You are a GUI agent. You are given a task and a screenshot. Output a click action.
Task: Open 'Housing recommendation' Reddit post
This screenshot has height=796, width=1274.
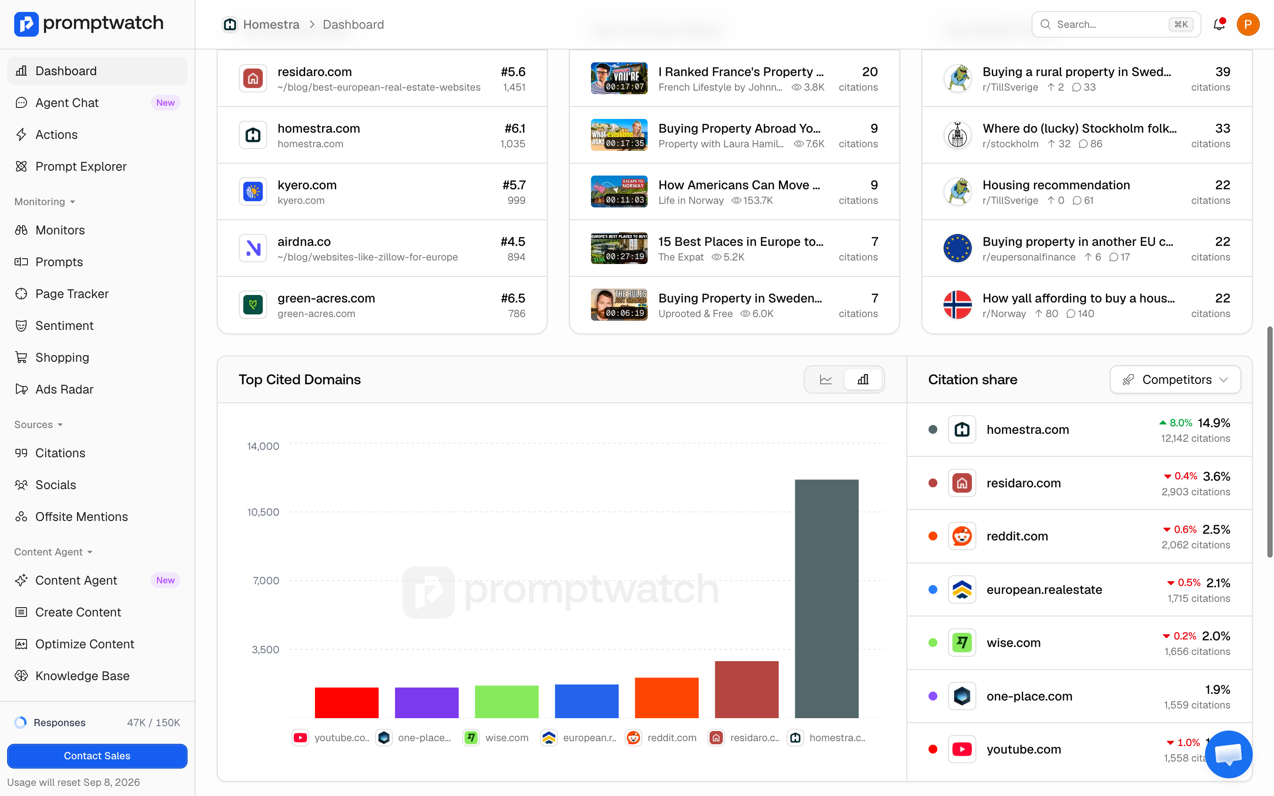point(1086,191)
